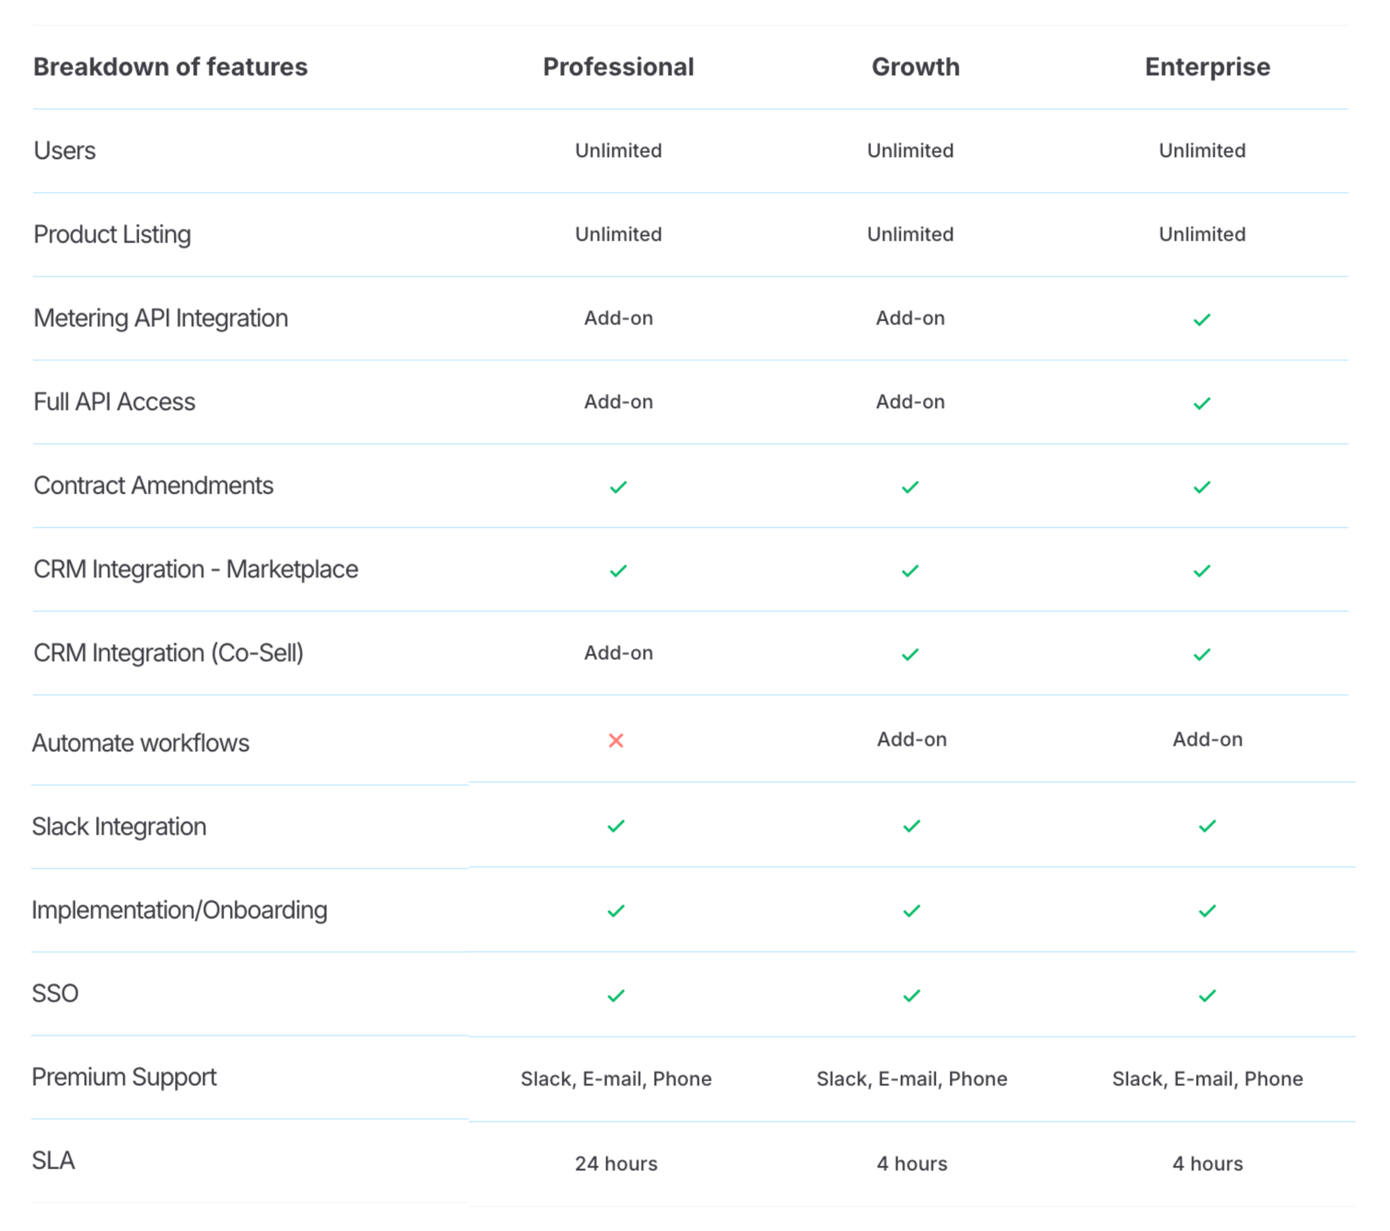Viewport: 1390px width, 1231px height.
Task: Click Enterprise checkmark in SSO row
Action: pyautogui.click(x=1207, y=995)
